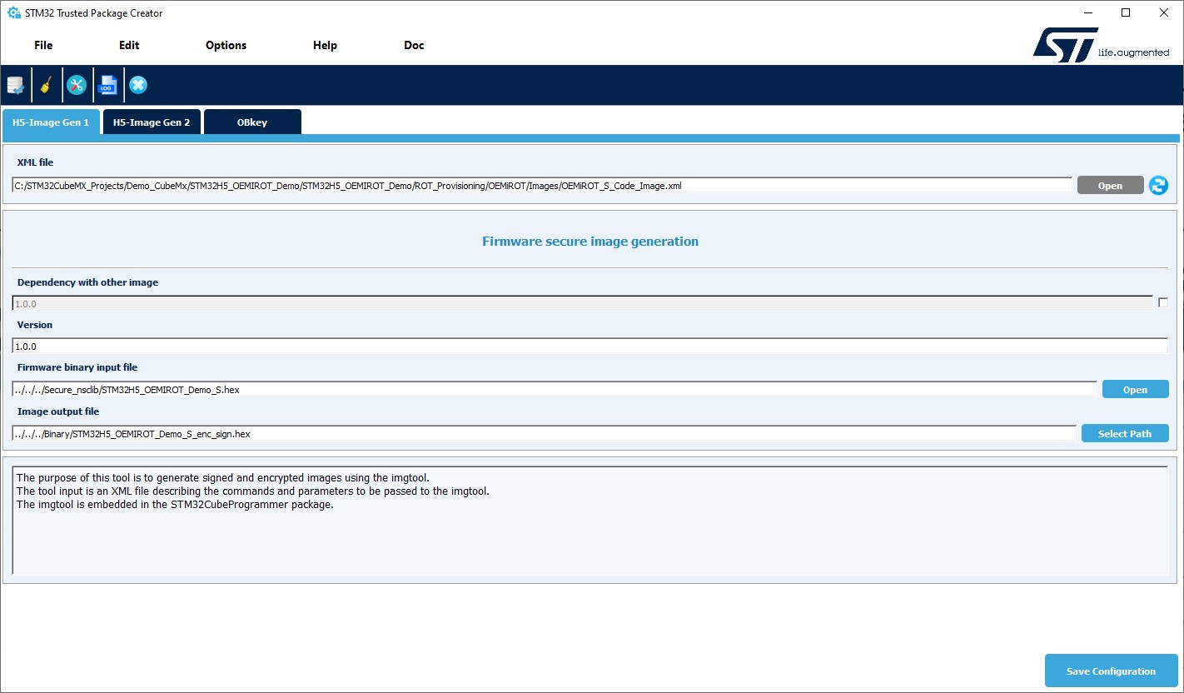1184x693 pixels.
Task: Open the Options menu
Action: point(226,45)
